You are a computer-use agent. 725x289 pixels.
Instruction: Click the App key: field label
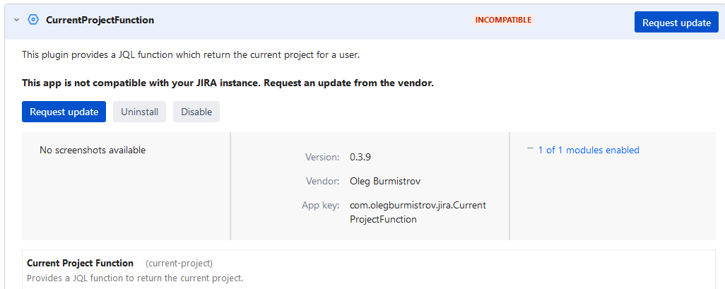[x=321, y=206]
